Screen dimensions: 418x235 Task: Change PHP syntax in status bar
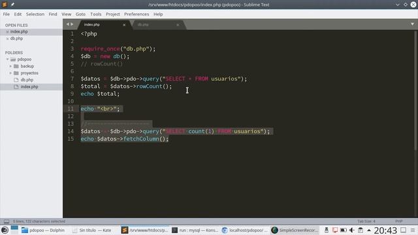398,221
